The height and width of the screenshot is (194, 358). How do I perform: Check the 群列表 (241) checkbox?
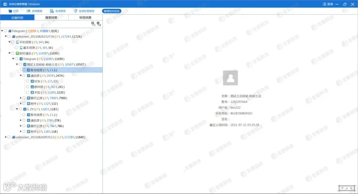(x=27, y=87)
